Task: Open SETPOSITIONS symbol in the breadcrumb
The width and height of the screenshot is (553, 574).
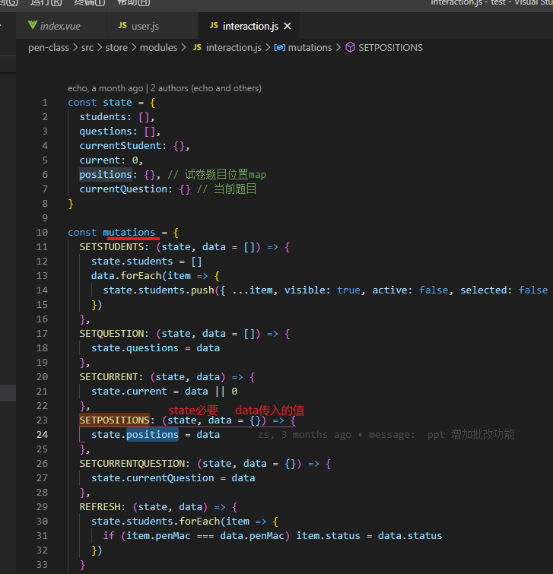Action: pos(390,48)
